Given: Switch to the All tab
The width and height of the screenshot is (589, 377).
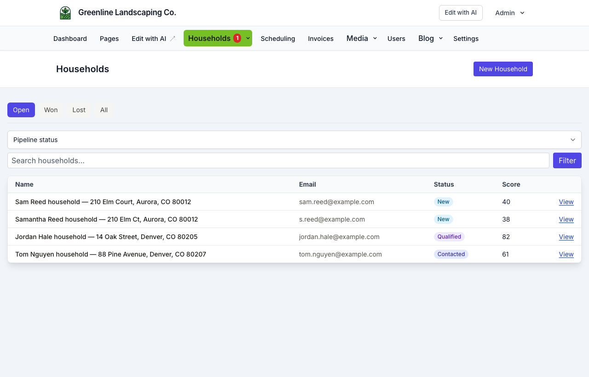Looking at the screenshot, I should [104, 110].
